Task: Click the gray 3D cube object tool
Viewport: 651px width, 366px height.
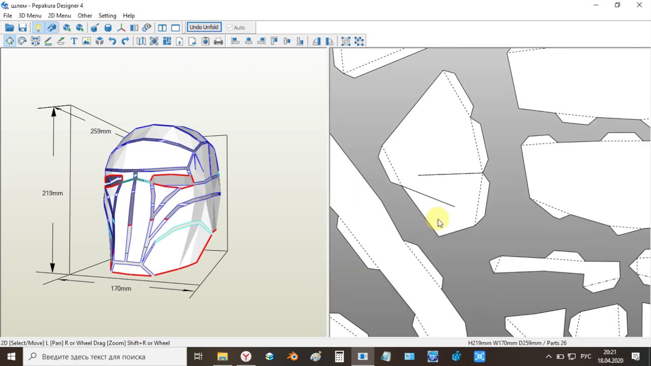Action: coord(100,41)
